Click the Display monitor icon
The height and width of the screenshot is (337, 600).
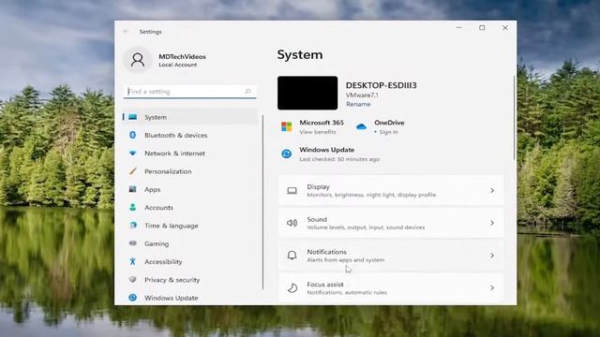pyautogui.click(x=292, y=190)
